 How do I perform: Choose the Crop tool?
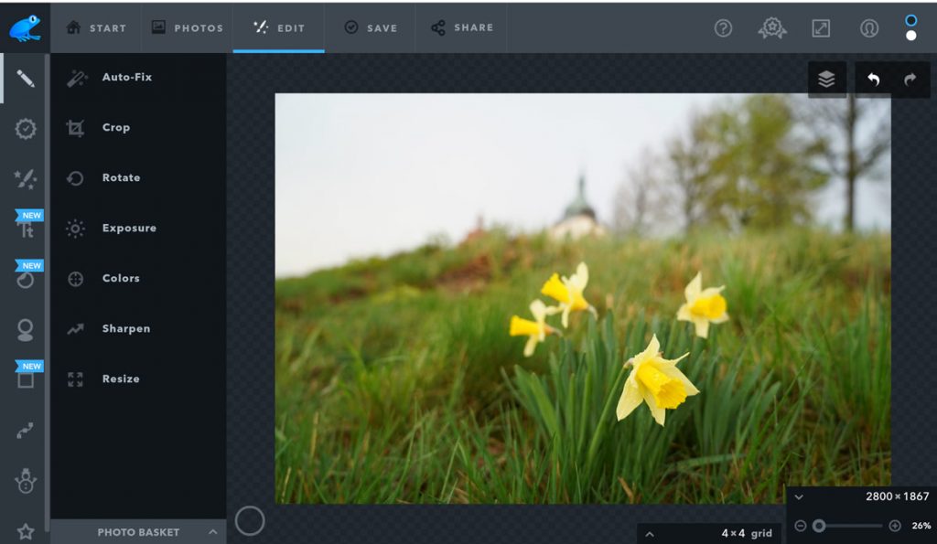(115, 128)
